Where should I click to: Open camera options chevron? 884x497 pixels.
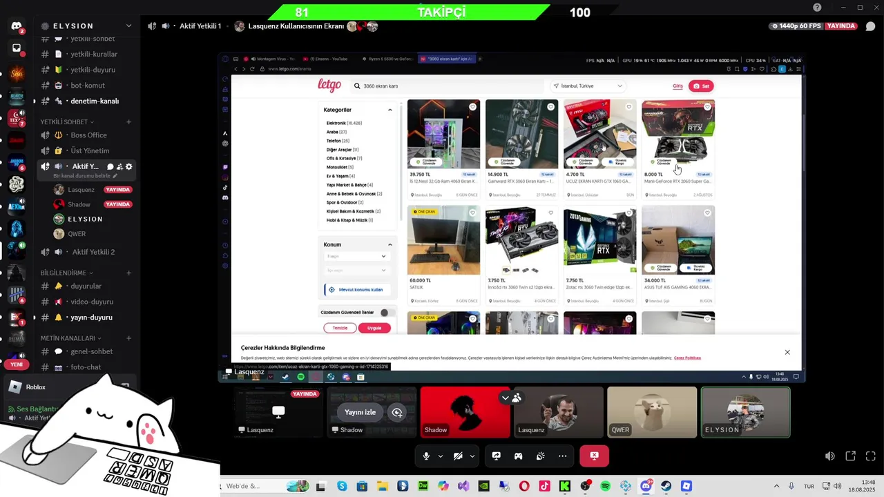click(x=472, y=456)
